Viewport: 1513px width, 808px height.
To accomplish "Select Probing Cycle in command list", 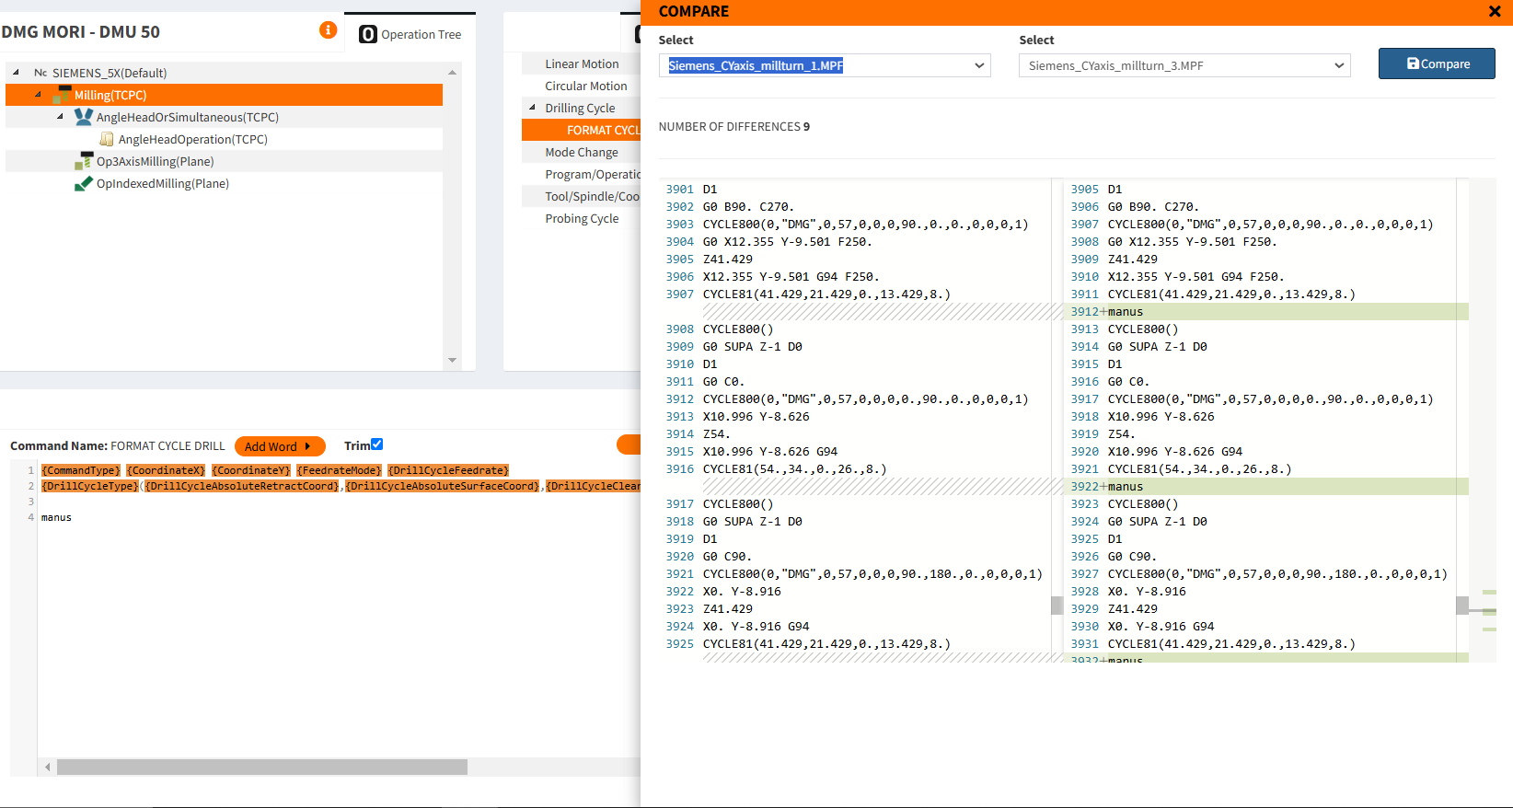I will (x=582, y=218).
